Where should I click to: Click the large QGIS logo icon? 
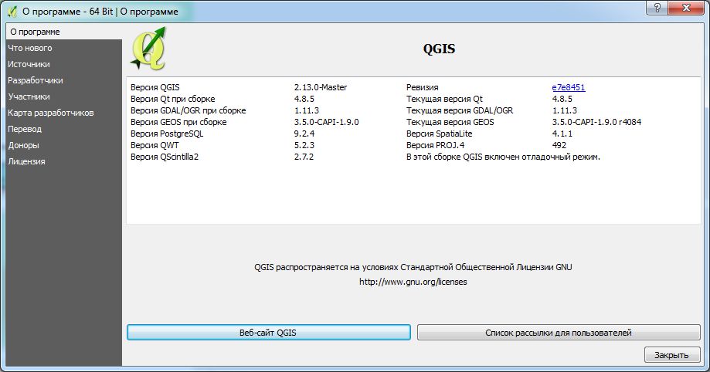[x=148, y=49]
